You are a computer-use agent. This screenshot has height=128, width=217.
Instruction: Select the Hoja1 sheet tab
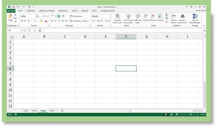26,110
